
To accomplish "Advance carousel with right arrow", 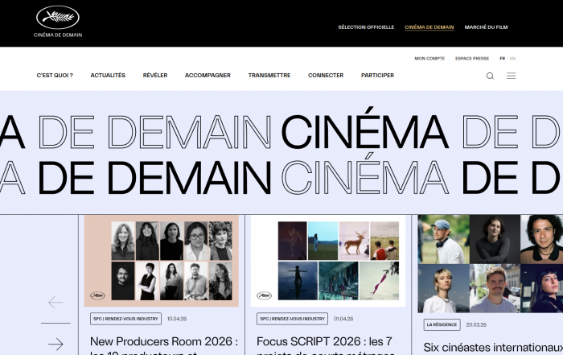I will click(x=55, y=345).
